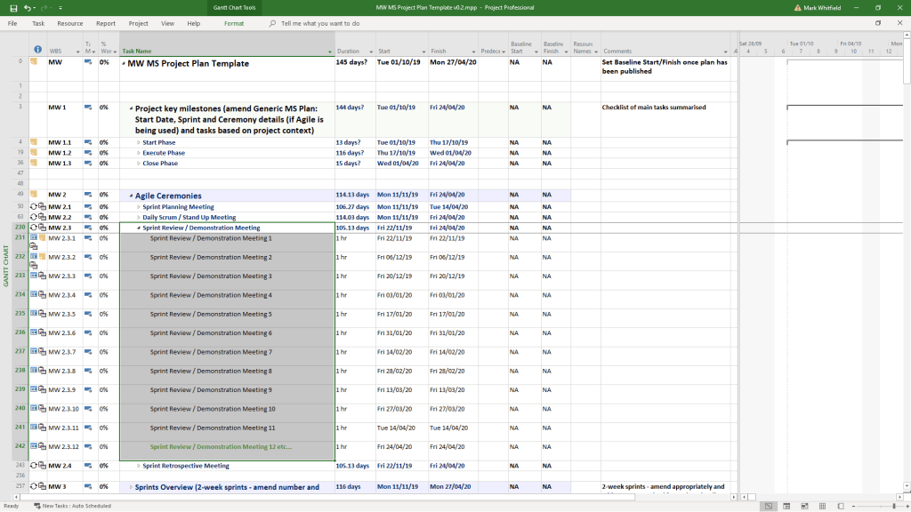Click the recurring task indicator beside Daily Scrum task
This screenshot has width=911, height=512.
pos(33,217)
